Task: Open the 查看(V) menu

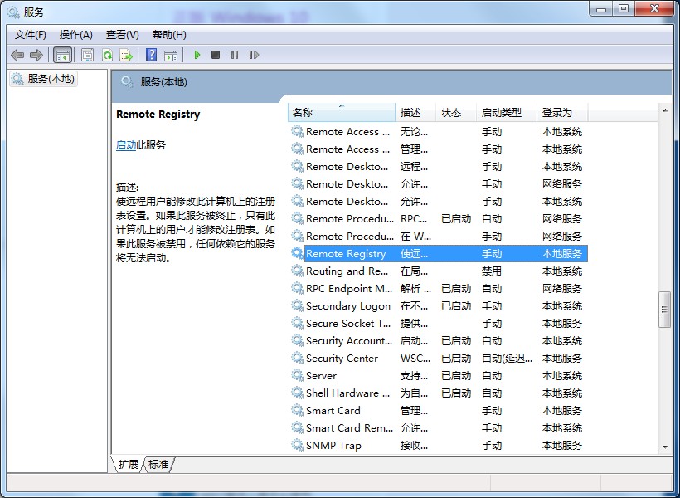Action: tap(121, 34)
